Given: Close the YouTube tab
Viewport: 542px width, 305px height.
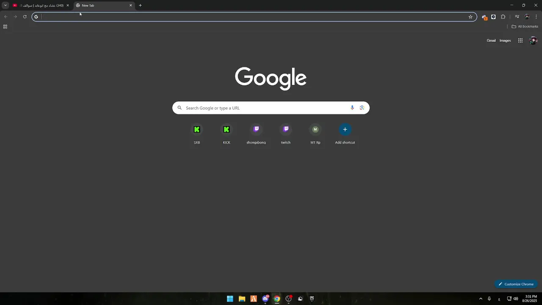Looking at the screenshot, I should click(67, 6).
